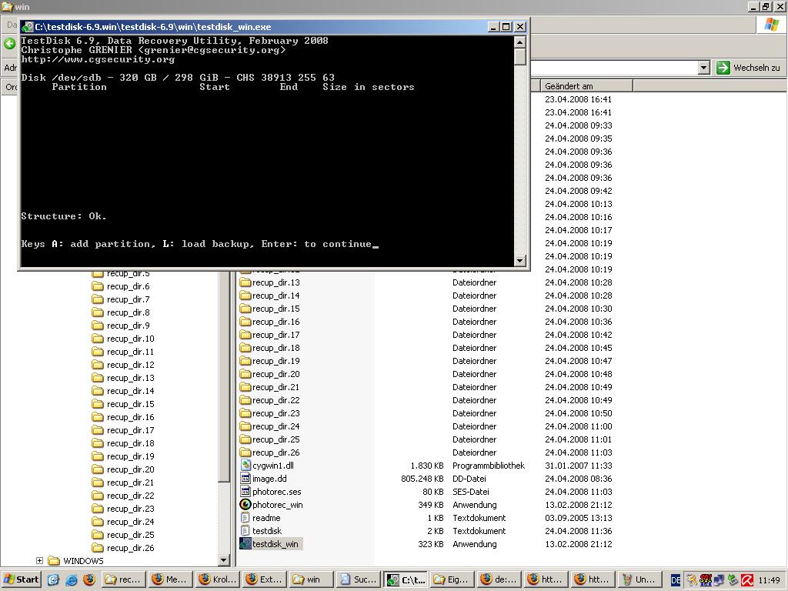Switch to the de:... Firefox taskbar button
788x591 pixels.
pos(498,579)
